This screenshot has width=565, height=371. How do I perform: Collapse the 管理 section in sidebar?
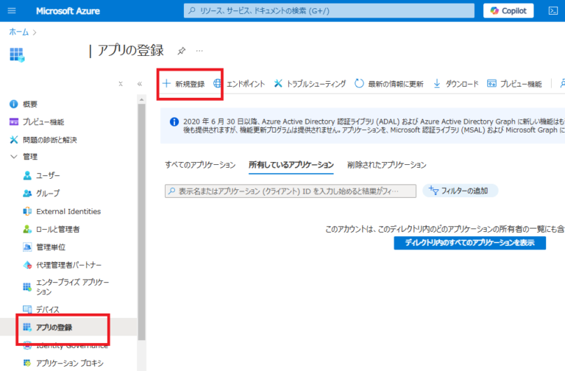tap(14, 157)
